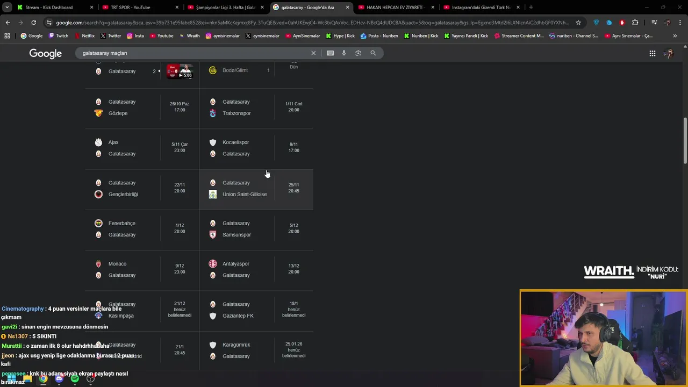Screen dimensions: 688x387
Task: Open the bookmarks apps grid icon
Action: [7, 36]
